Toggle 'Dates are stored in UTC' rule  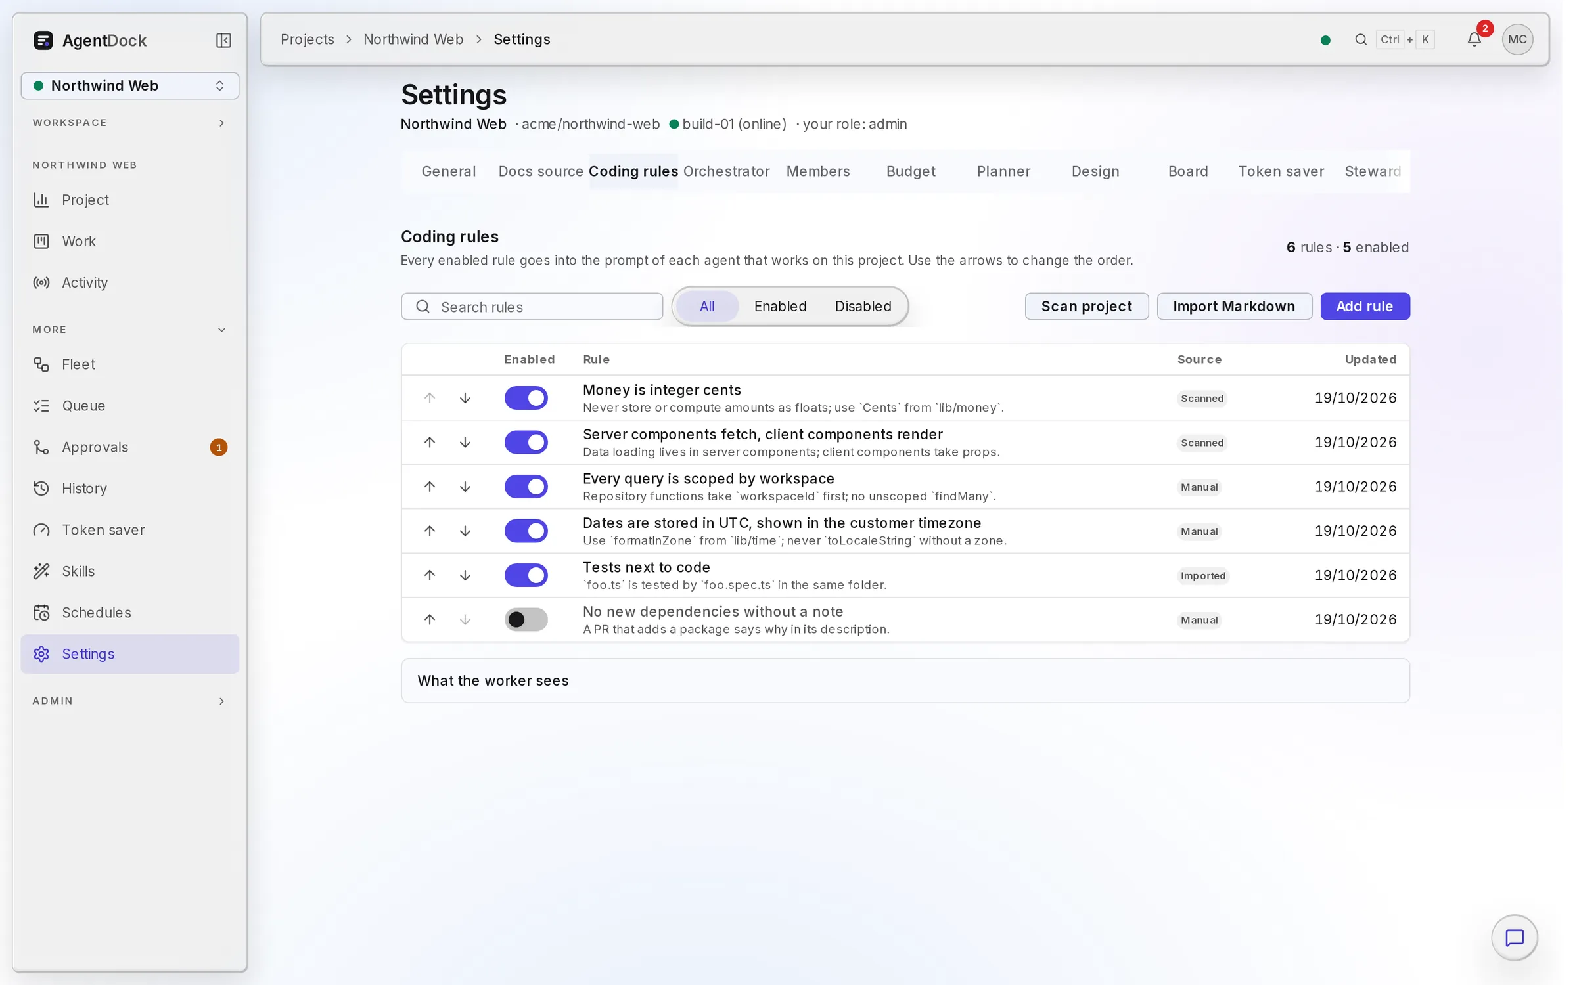pos(526,531)
